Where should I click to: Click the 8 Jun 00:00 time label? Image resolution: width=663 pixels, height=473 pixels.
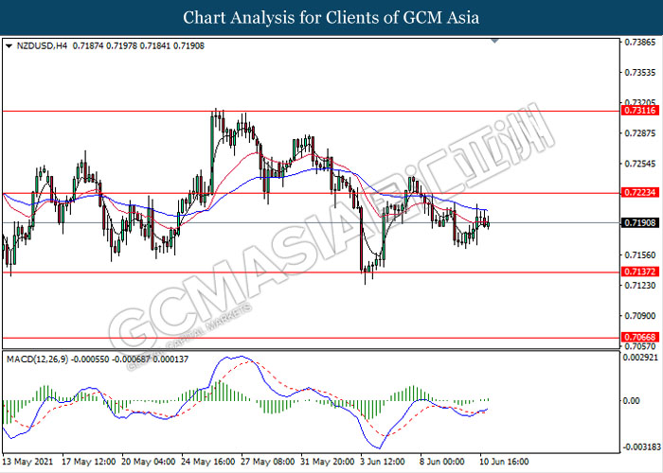pyautogui.click(x=442, y=462)
